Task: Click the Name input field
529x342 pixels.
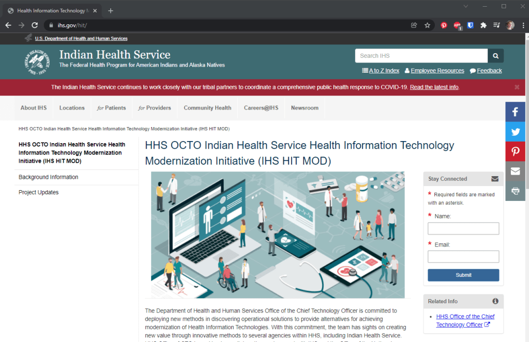Action: (463, 228)
